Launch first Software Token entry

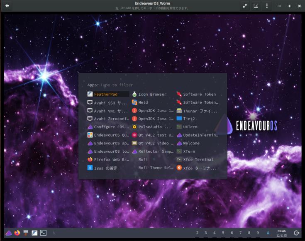198,94
